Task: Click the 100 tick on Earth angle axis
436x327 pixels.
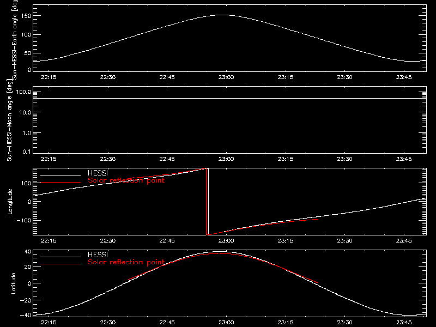Action: pos(27,34)
